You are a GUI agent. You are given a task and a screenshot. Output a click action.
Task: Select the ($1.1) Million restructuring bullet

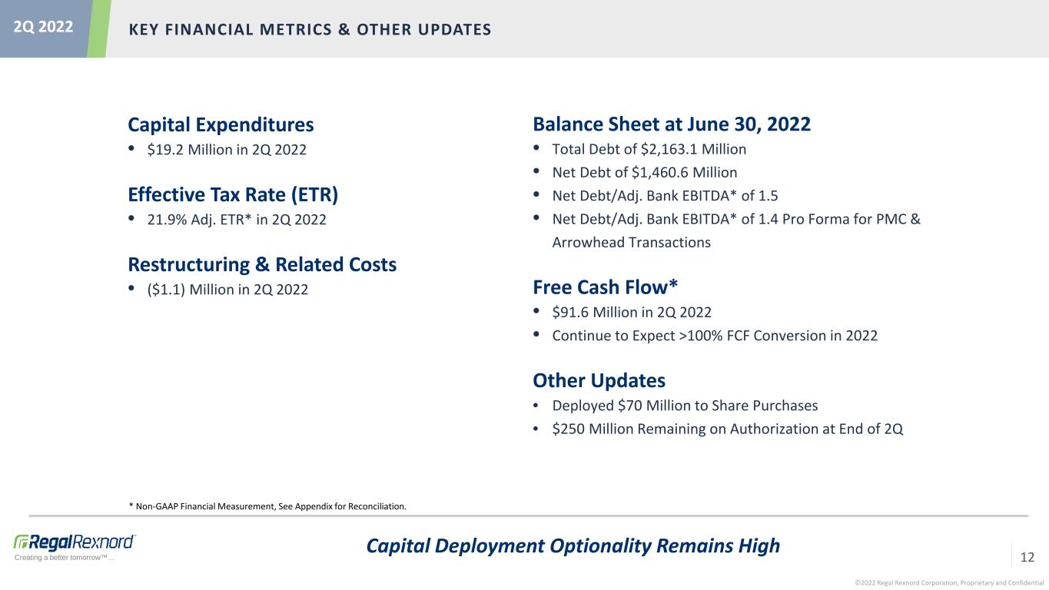click(227, 290)
